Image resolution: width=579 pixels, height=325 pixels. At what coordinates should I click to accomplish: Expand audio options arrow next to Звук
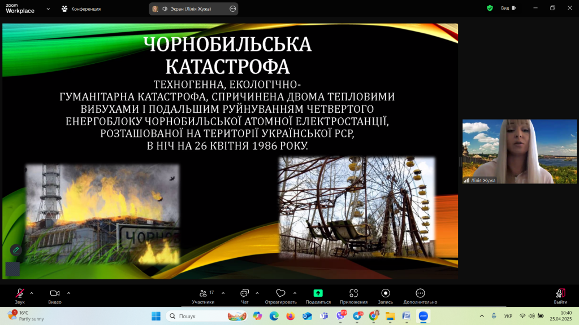32,293
